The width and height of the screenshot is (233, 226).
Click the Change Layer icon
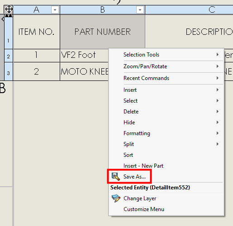116,198
